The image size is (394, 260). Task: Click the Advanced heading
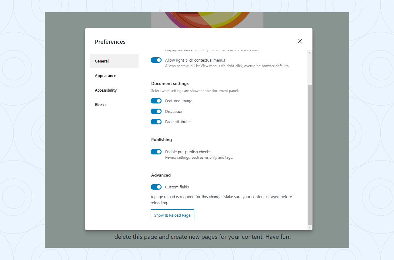point(161,175)
